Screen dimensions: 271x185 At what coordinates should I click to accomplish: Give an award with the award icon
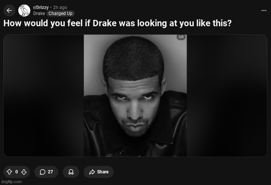[x=71, y=172]
